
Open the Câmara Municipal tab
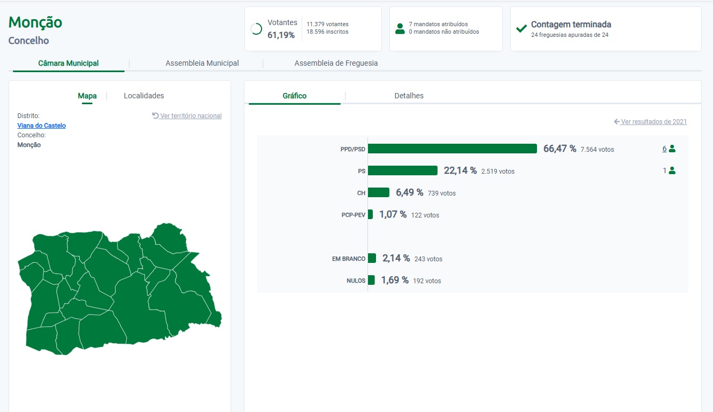tap(68, 63)
